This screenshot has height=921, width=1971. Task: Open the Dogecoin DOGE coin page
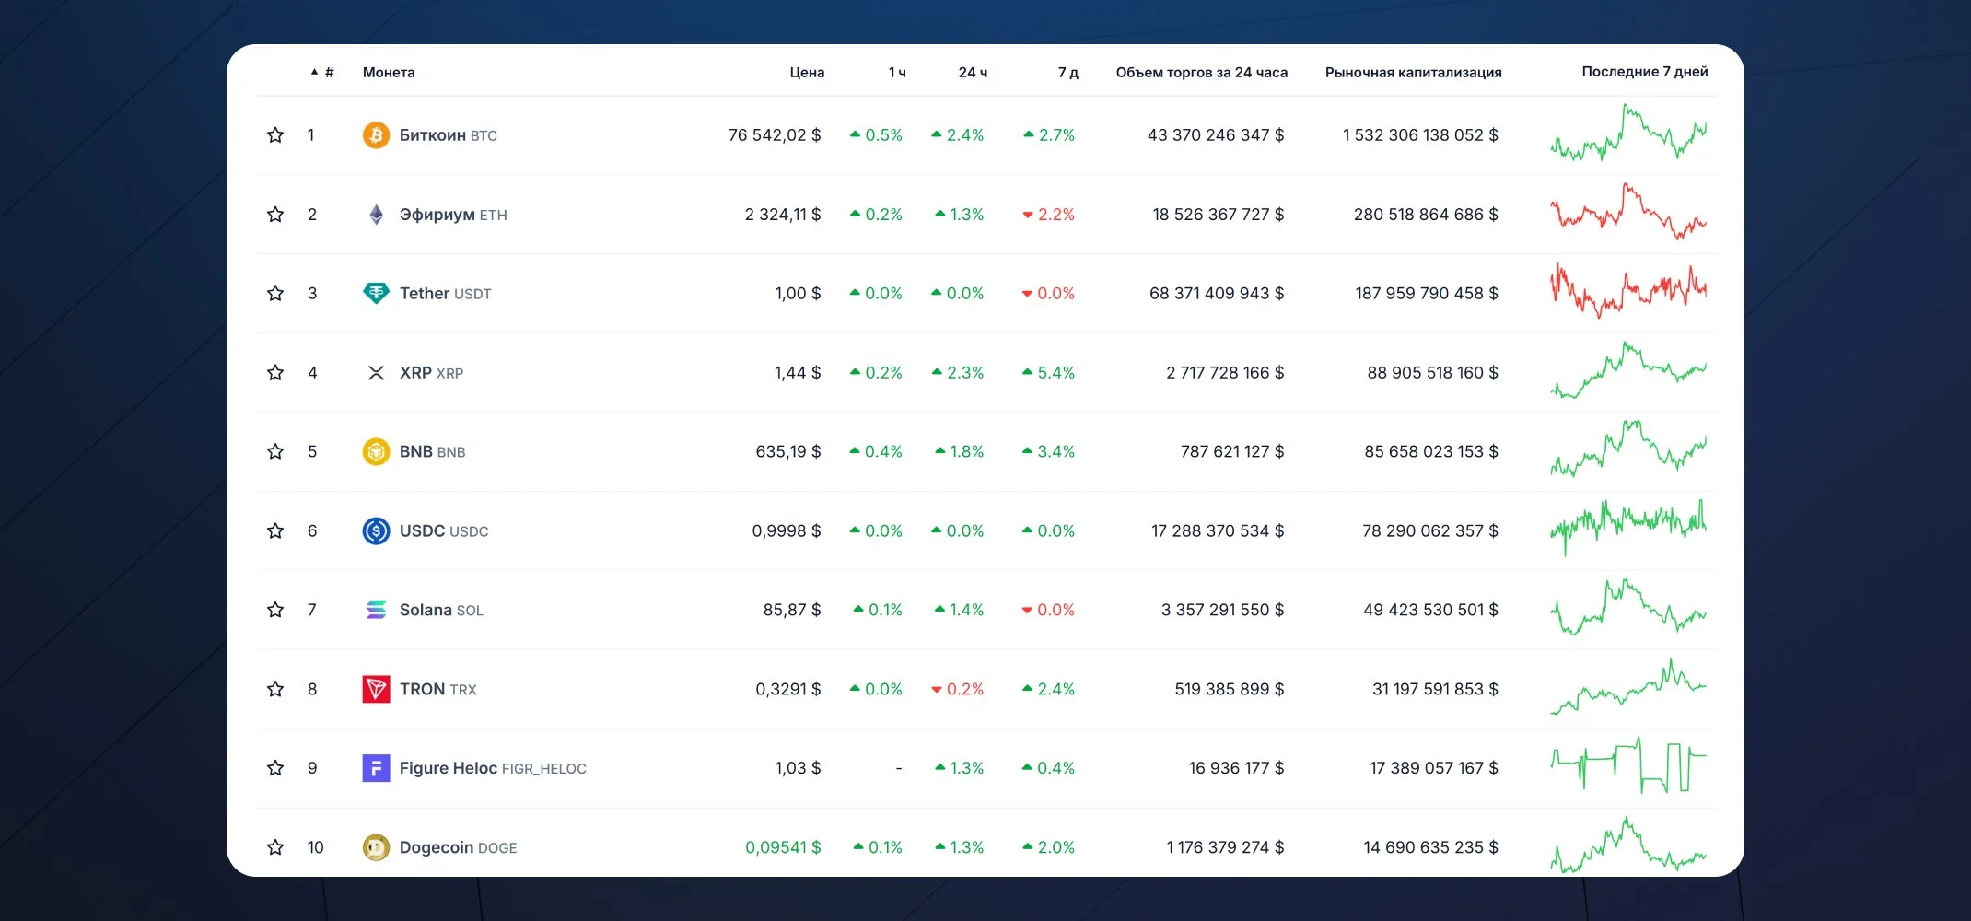458,847
